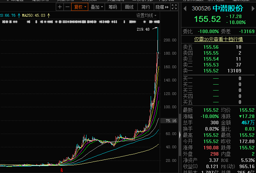Toggle the 筹码 chip distribution view
The width and height of the screenshot is (256, 173).
tap(113, 7)
